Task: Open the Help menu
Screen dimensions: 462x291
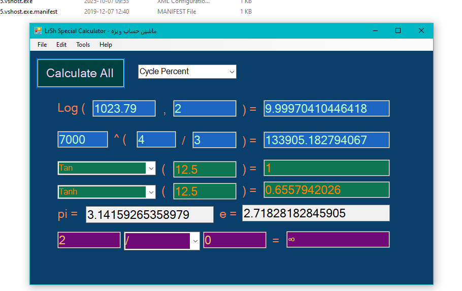Action: pyautogui.click(x=106, y=45)
